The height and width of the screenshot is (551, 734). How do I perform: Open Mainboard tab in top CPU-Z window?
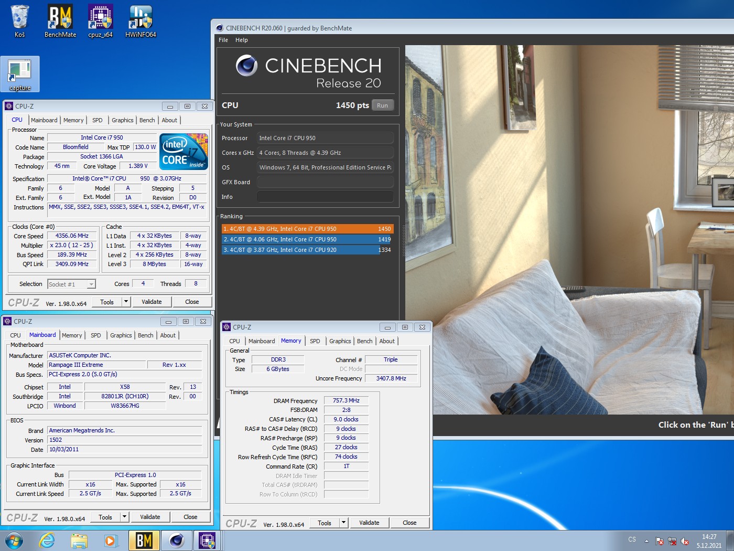(x=44, y=120)
